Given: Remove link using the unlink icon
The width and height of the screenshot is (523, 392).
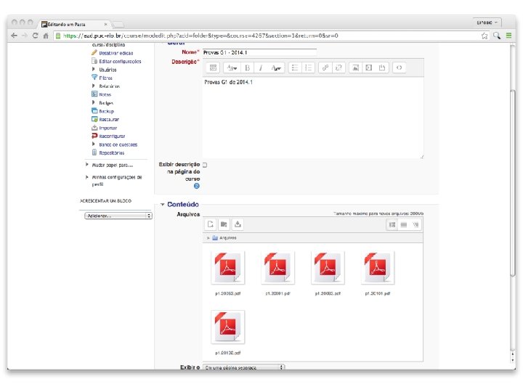Looking at the screenshot, I should [x=338, y=68].
